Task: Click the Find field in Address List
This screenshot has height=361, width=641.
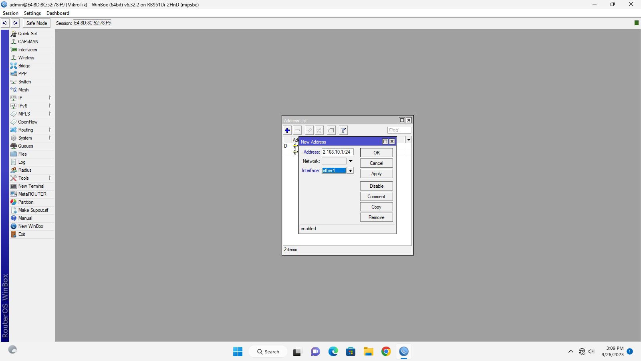Action: pos(399,130)
